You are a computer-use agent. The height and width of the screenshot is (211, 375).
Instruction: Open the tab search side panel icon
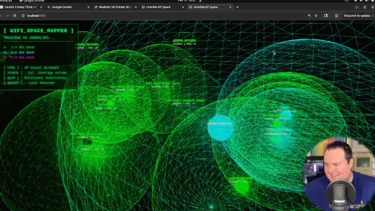click(x=326, y=16)
